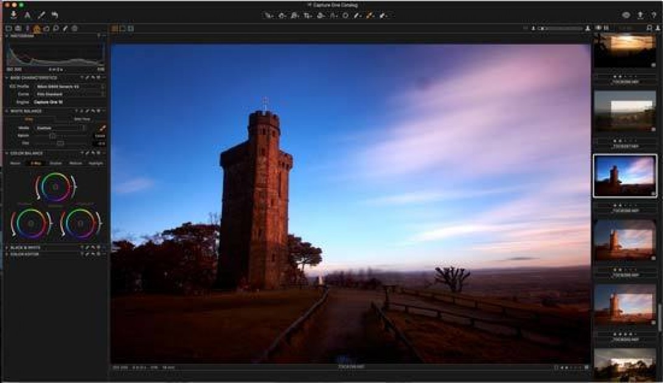
Task: Open the Local Adjustments brush tool tab
Action: (x=65, y=29)
